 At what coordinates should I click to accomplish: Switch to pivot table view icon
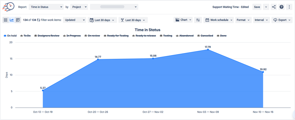click(18, 20)
